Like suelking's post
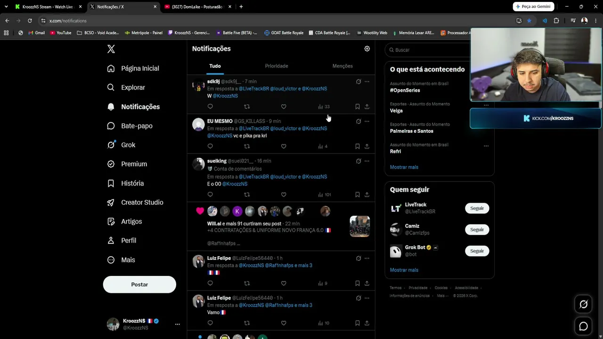The width and height of the screenshot is (603, 339). [x=284, y=194]
